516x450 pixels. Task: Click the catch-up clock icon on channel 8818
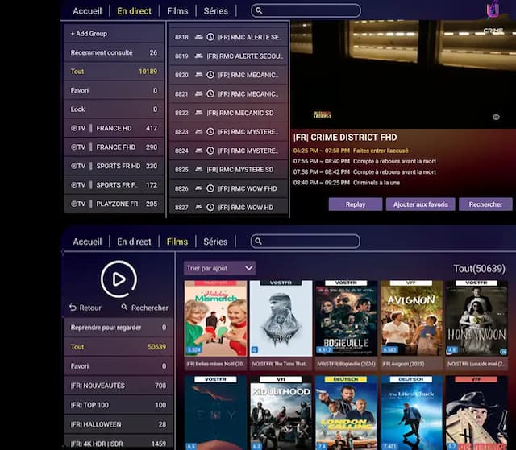(210, 37)
